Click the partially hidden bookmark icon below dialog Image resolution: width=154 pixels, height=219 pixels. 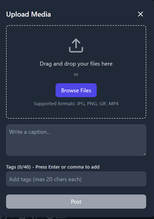22,217
